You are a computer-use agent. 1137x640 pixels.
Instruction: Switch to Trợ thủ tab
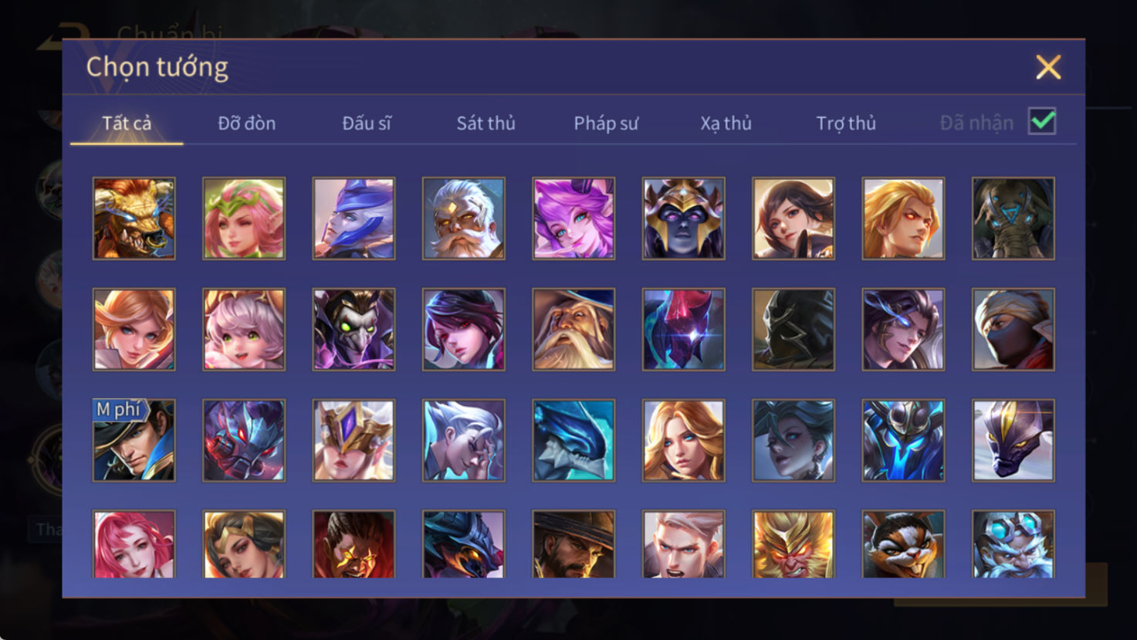[846, 124]
